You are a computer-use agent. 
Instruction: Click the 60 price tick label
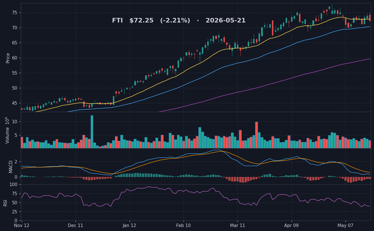15,58
